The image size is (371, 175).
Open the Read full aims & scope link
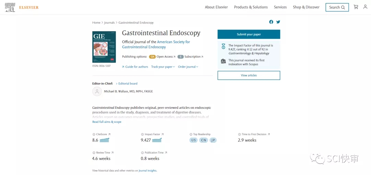pos(106,122)
